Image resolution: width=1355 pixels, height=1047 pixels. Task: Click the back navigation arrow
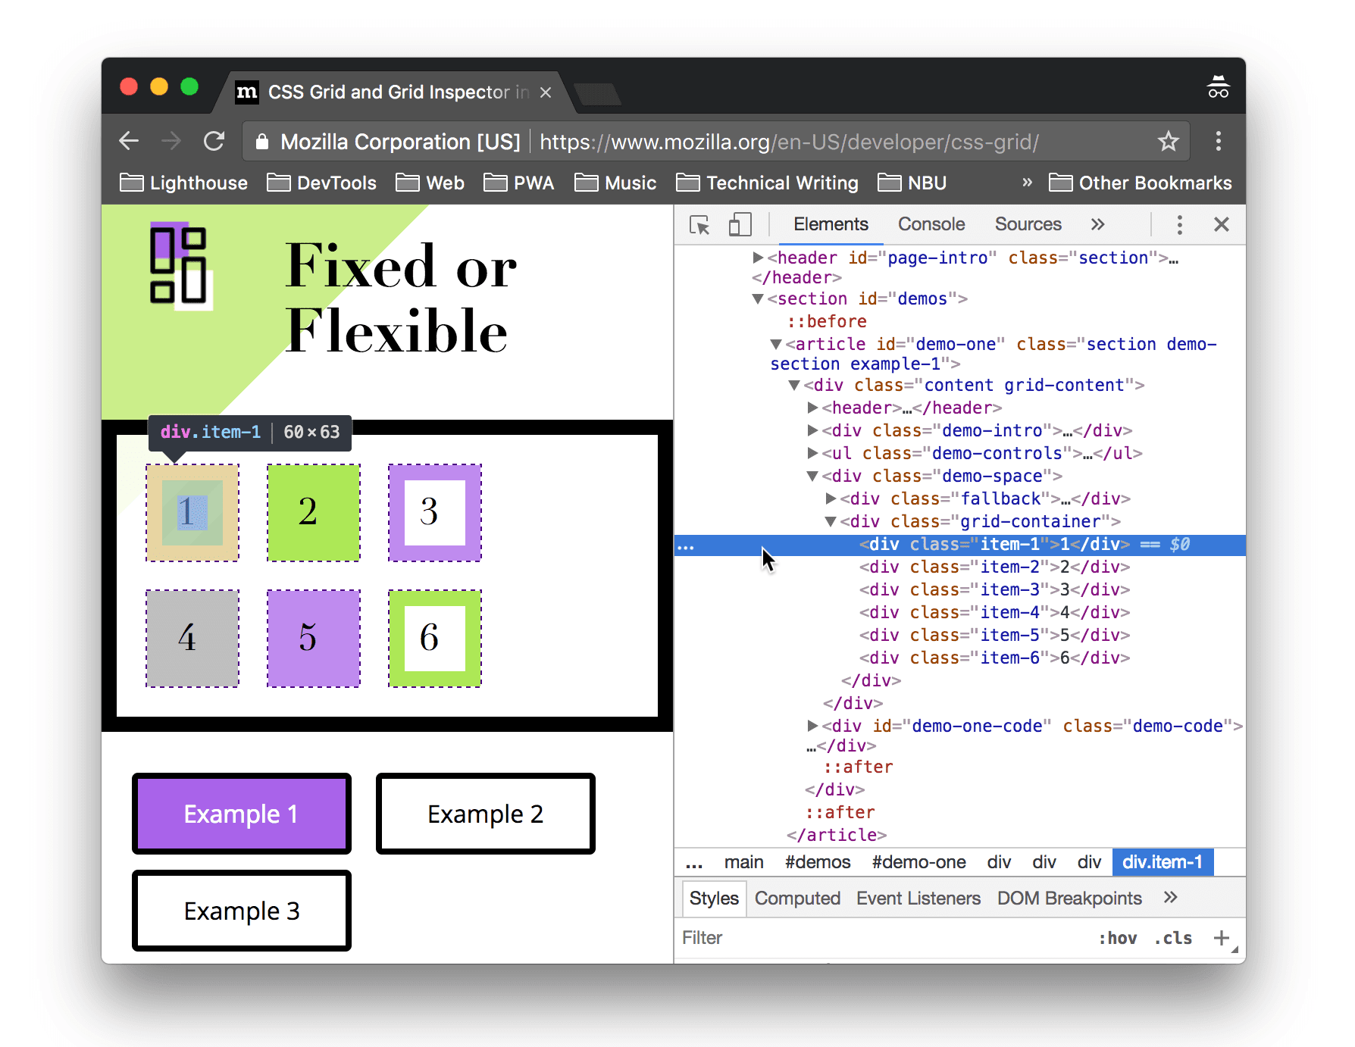pyautogui.click(x=129, y=141)
